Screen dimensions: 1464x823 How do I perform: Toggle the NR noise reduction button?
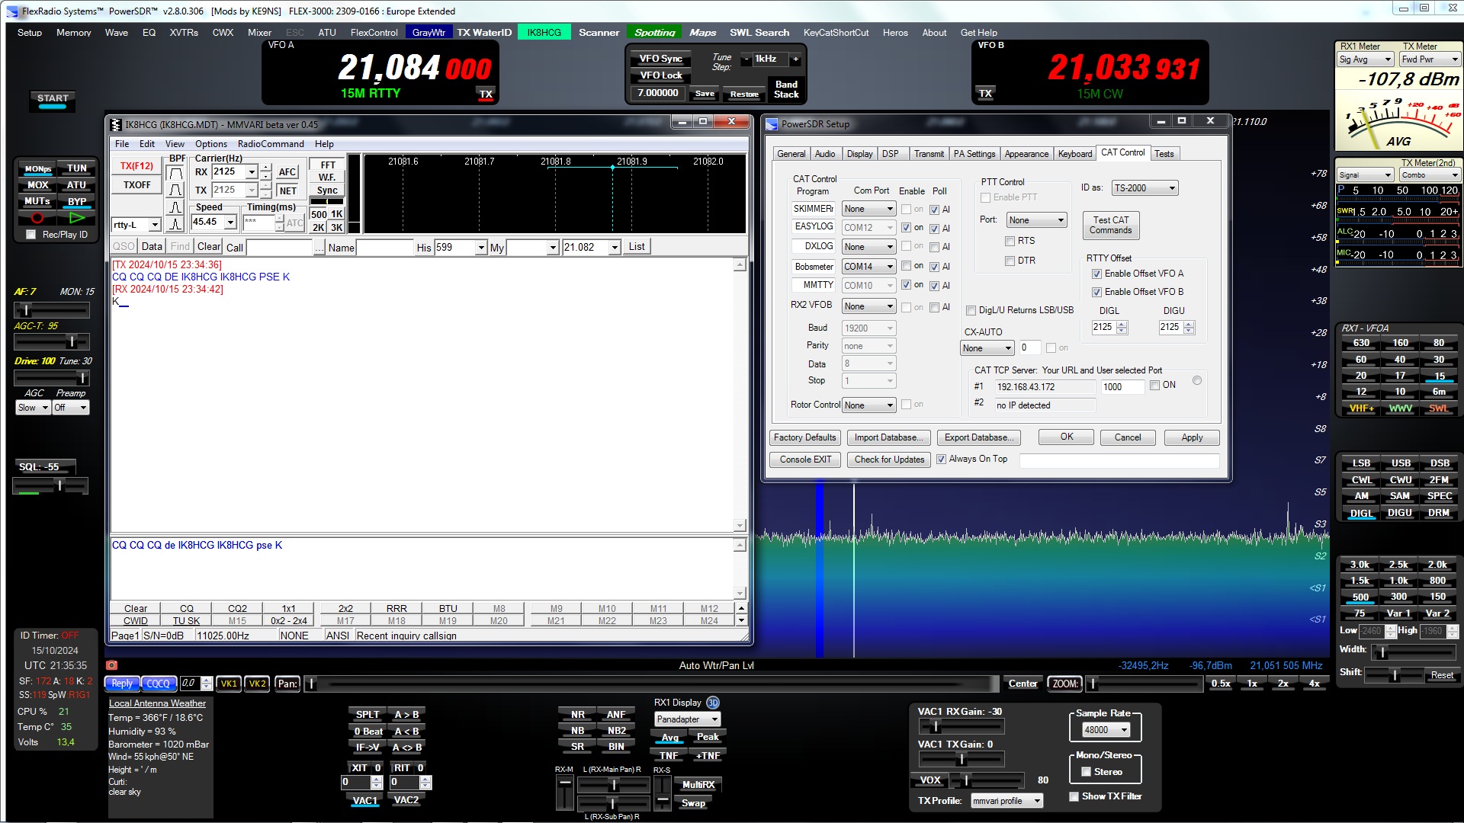(577, 715)
